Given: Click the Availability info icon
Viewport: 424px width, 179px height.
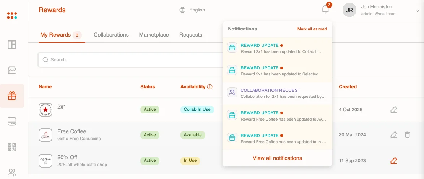Looking at the screenshot, I should click(210, 87).
